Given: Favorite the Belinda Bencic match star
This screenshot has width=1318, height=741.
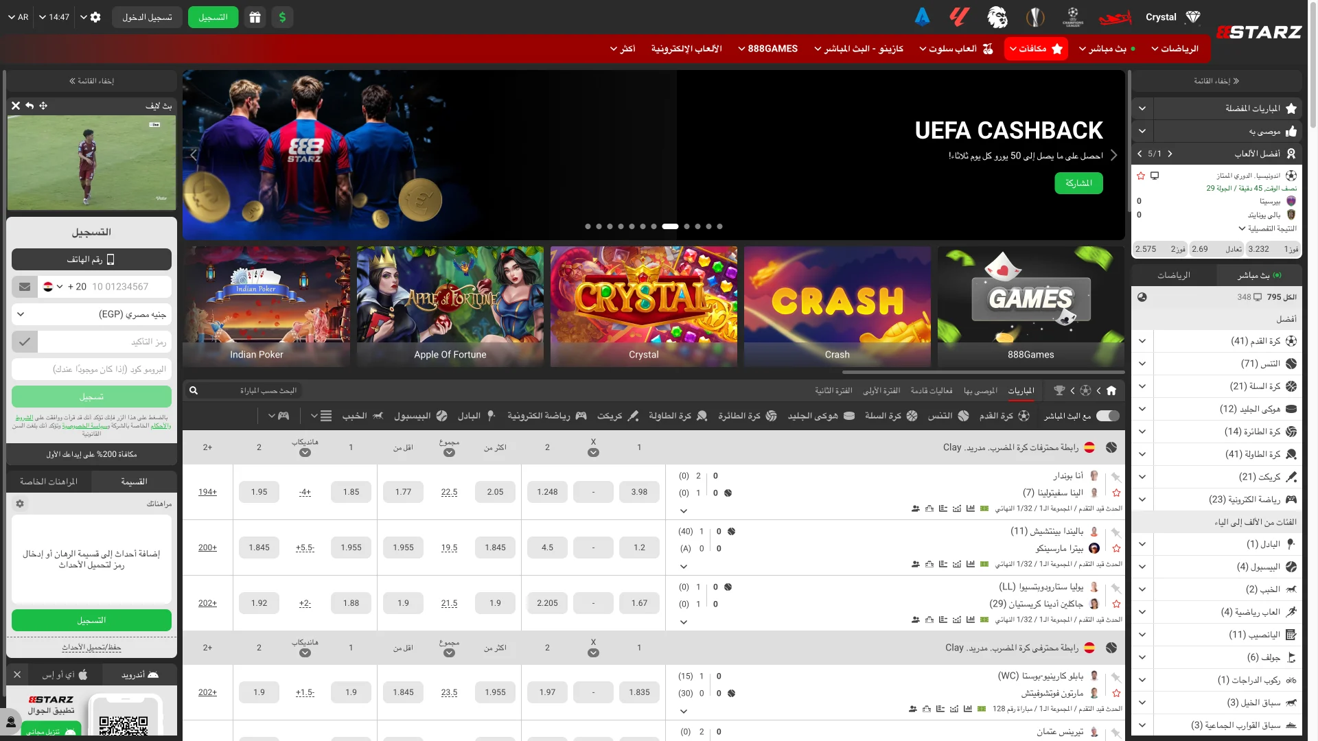Looking at the screenshot, I should pos(1116,548).
